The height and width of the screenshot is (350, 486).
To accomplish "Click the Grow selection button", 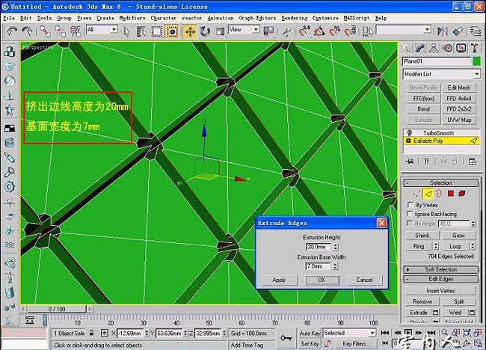I will [x=458, y=236].
